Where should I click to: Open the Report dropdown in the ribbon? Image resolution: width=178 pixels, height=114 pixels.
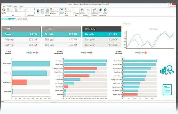pyautogui.click(x=18, y=9)
